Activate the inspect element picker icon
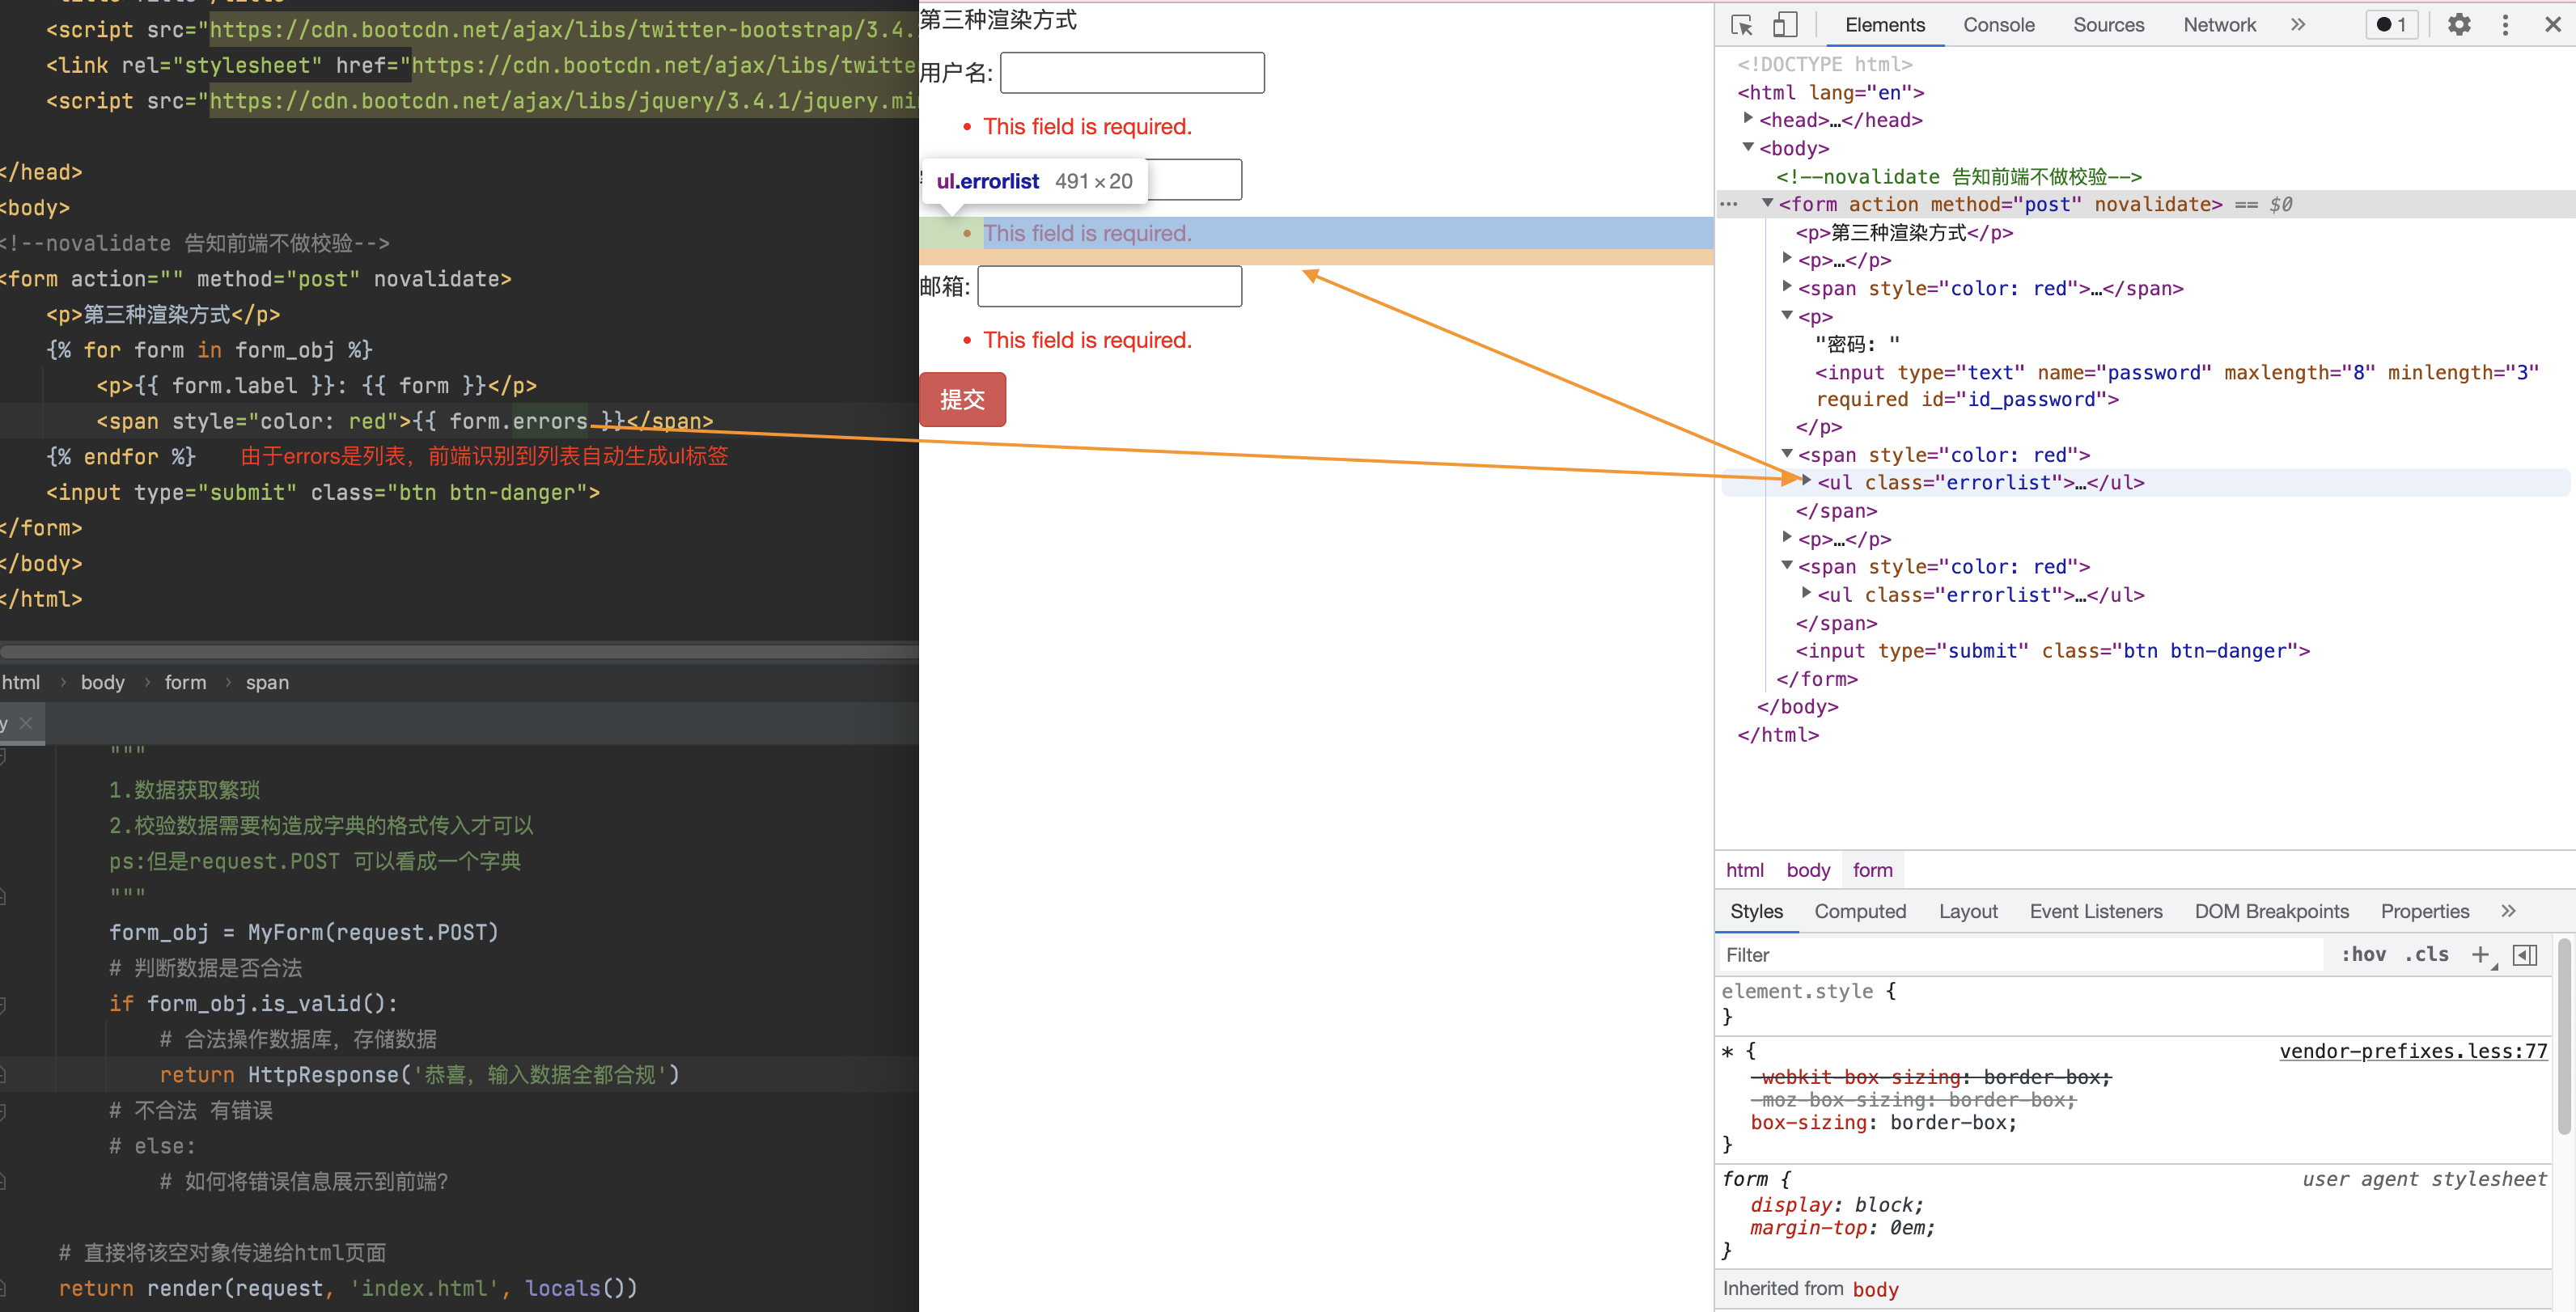The height and width of the screenshot is (1312, 2576). 1741,25
